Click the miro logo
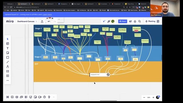This screenshot has width=183, height=103. point(10,21)
